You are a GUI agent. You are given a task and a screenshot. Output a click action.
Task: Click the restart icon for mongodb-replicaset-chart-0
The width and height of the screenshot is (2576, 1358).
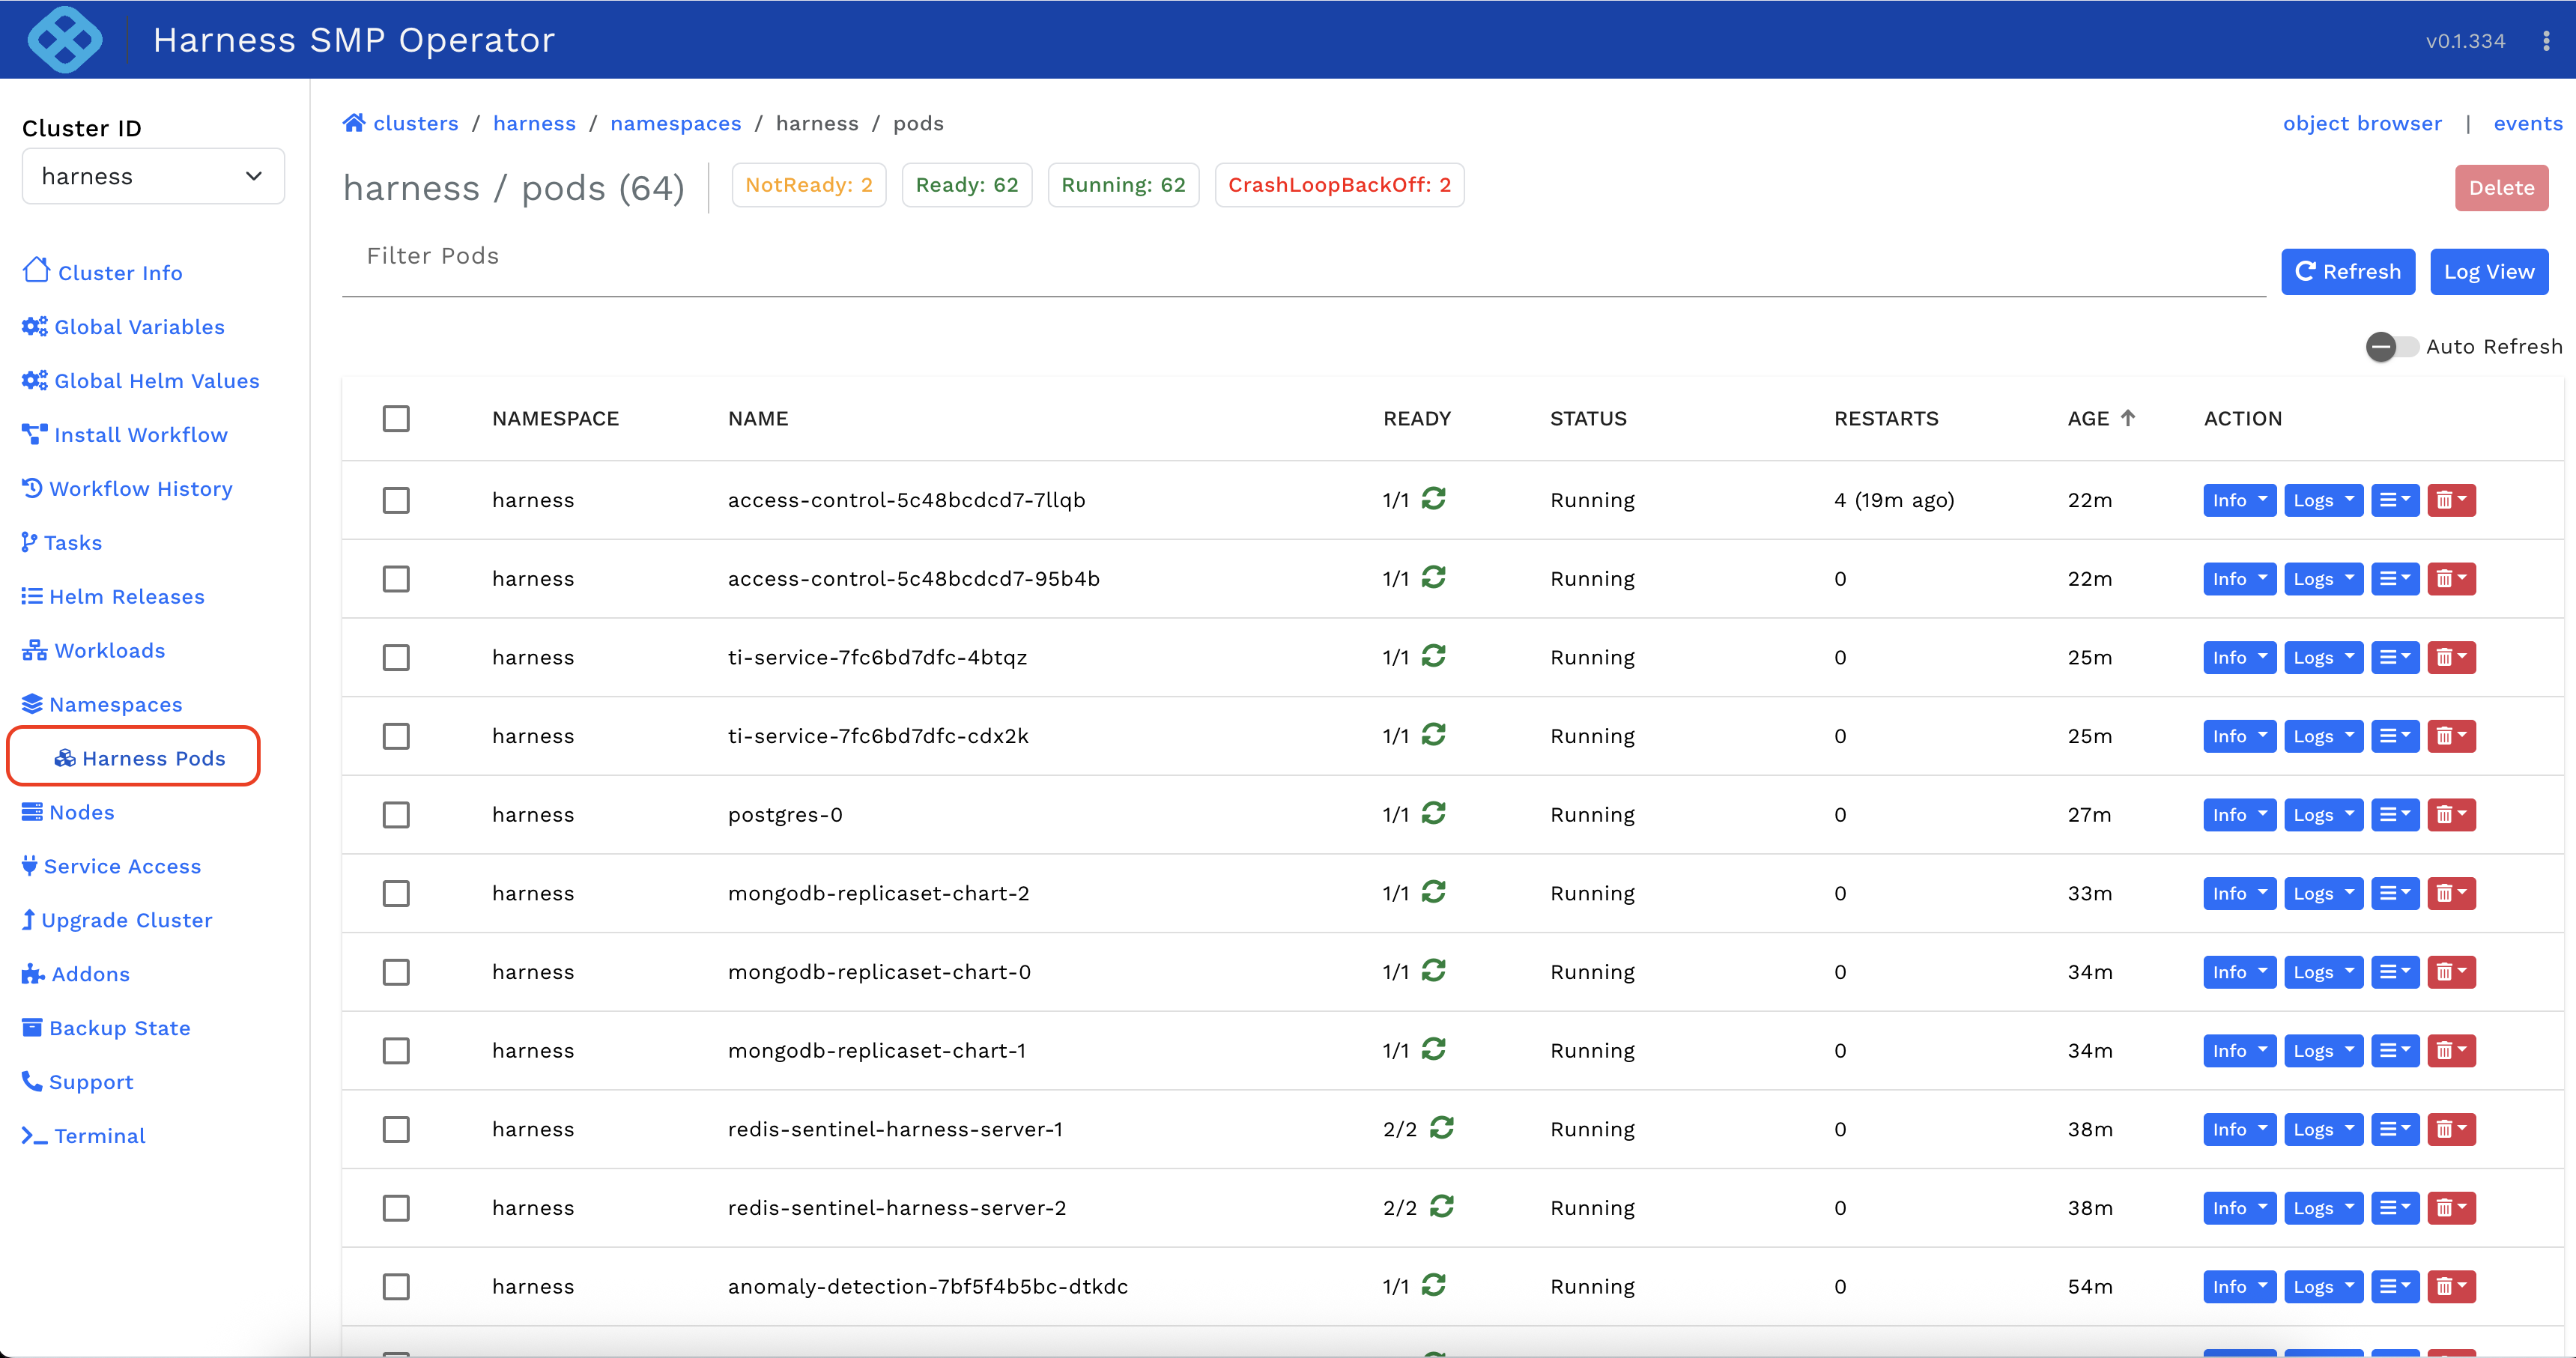coord(1434,970)
